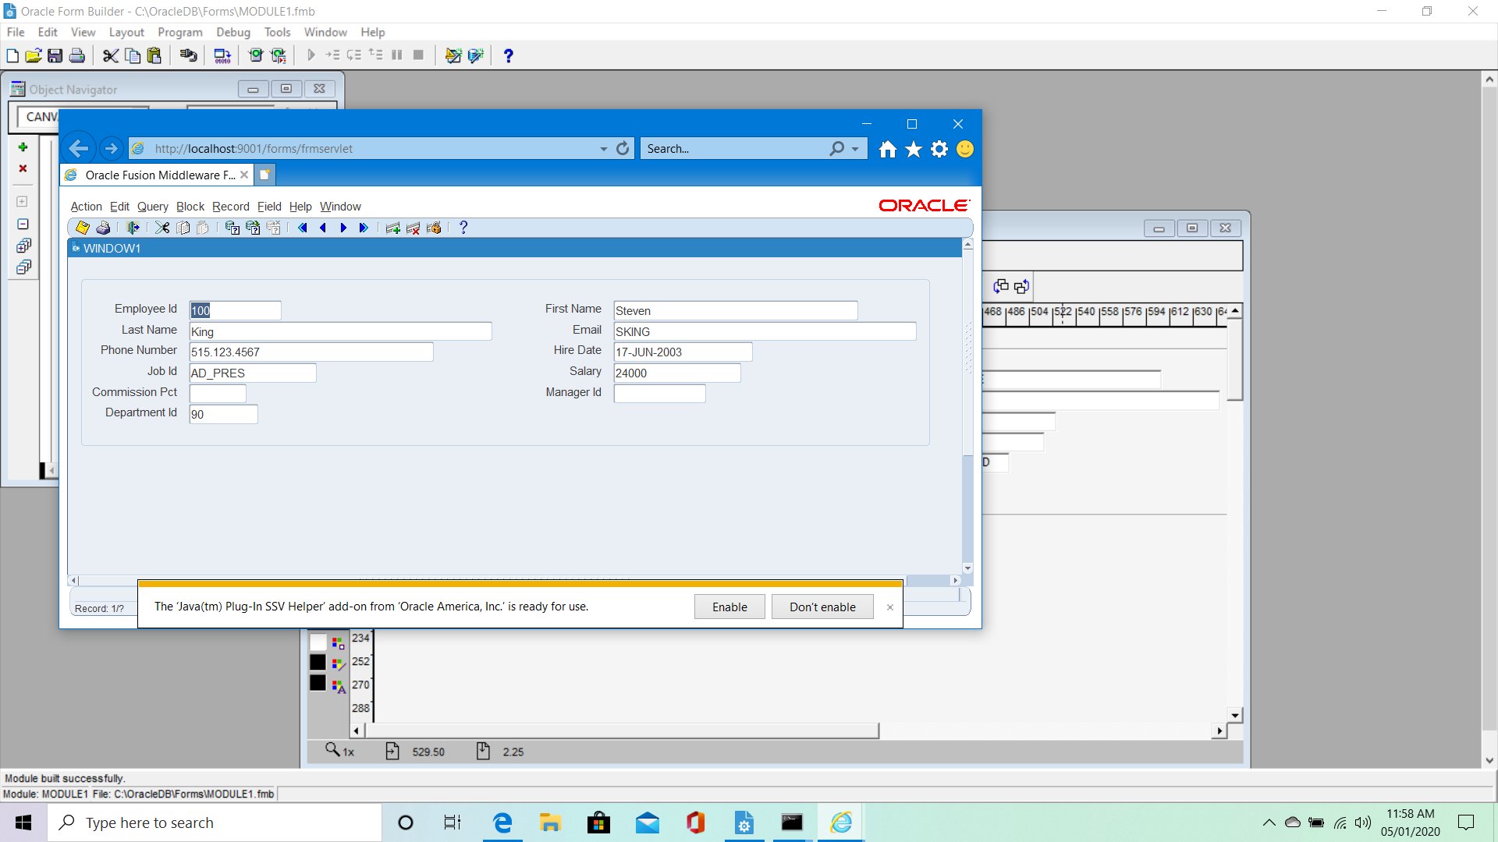Click the black text color swatch
This screenshot has height=842, width=1498.
[318, 682]
